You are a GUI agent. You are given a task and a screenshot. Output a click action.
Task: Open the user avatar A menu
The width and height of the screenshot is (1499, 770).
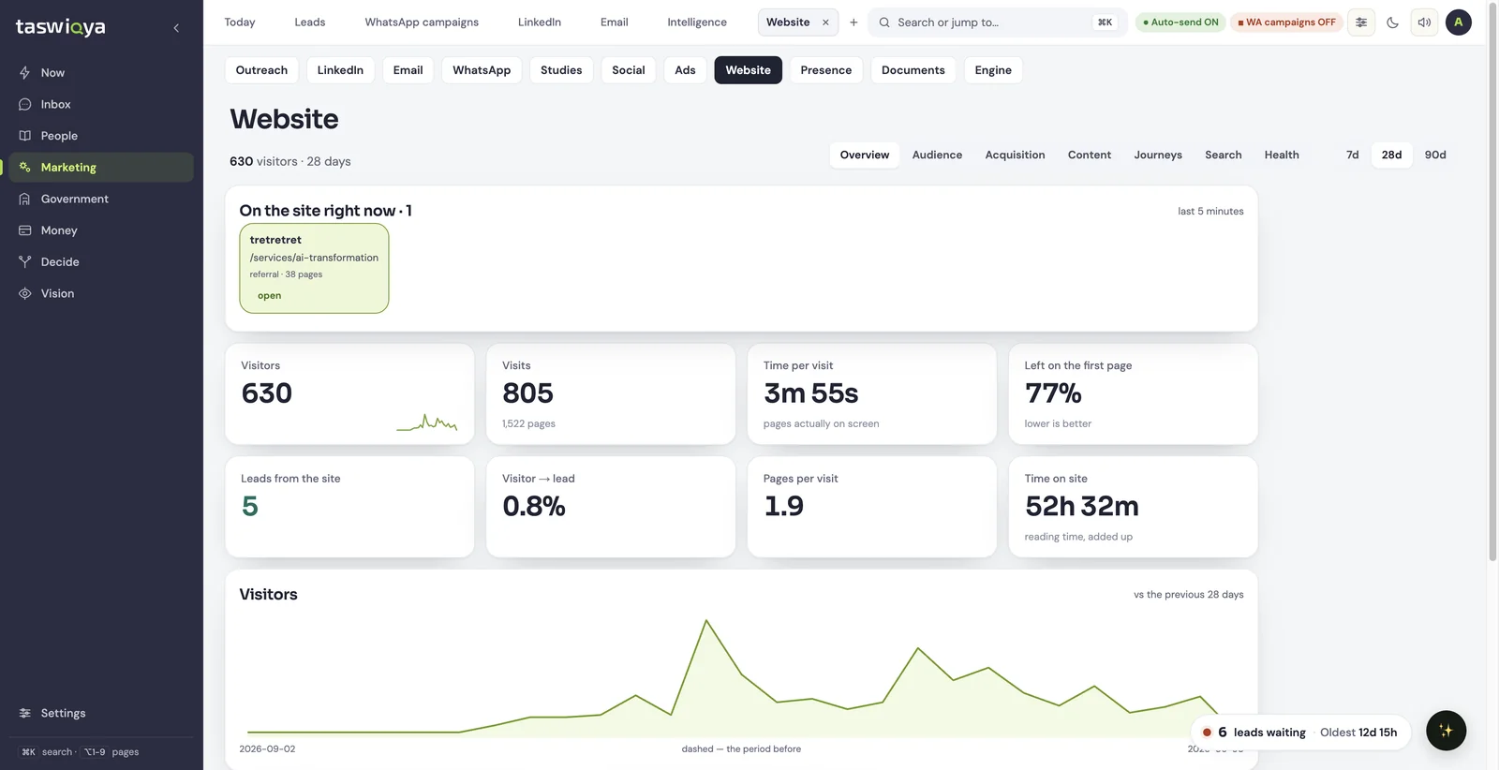click(x=1458, y=22)
